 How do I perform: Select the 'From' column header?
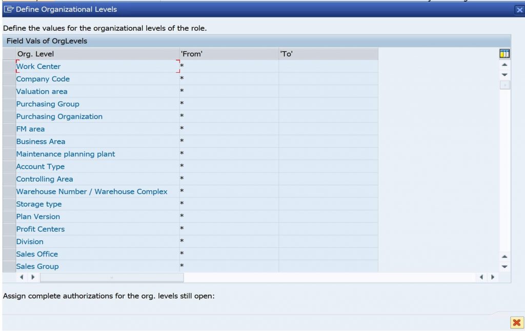pos(229,53)
